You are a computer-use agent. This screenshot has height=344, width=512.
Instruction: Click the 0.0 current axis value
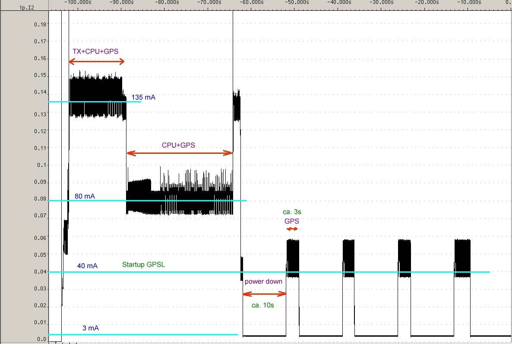42,339
